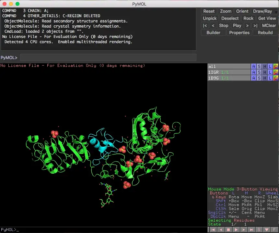Open the Label menu for 1B9G
This screenshot has width=279, height=233.
pyautogui.click(x=270, y=78)
